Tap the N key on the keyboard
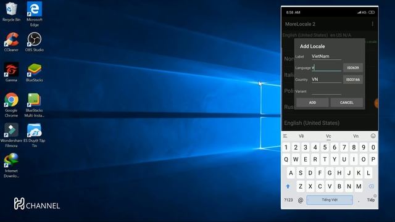 click(x=349, y=186)
